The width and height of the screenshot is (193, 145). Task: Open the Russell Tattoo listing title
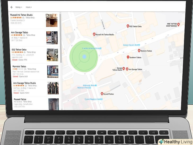click(x=20, y=99)
